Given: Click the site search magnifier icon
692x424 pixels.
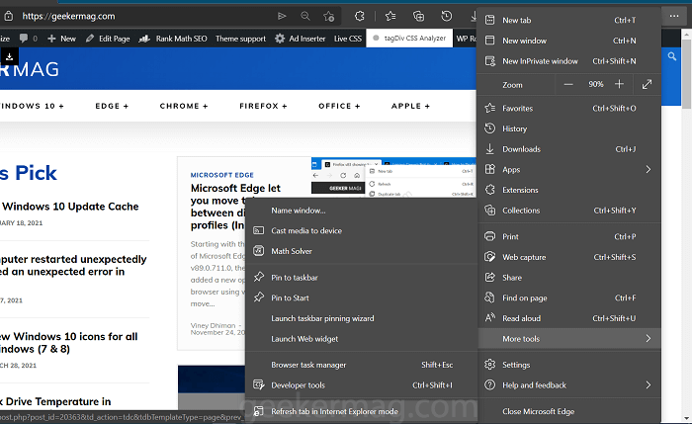Looking at the screenshot, I should click(671, 56).
